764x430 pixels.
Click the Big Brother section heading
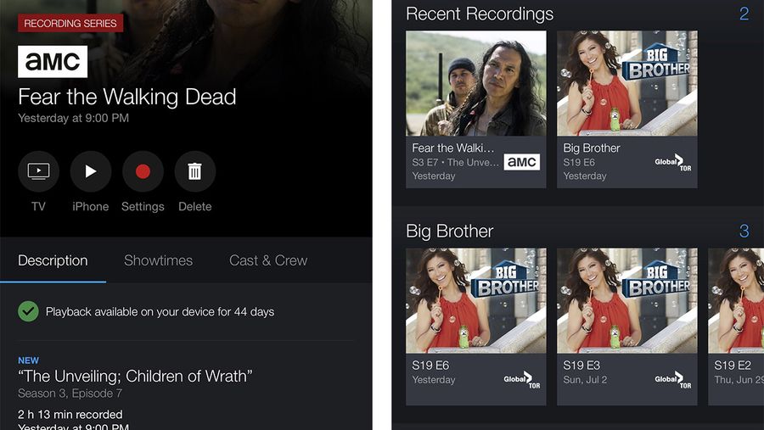click(450, 231)
